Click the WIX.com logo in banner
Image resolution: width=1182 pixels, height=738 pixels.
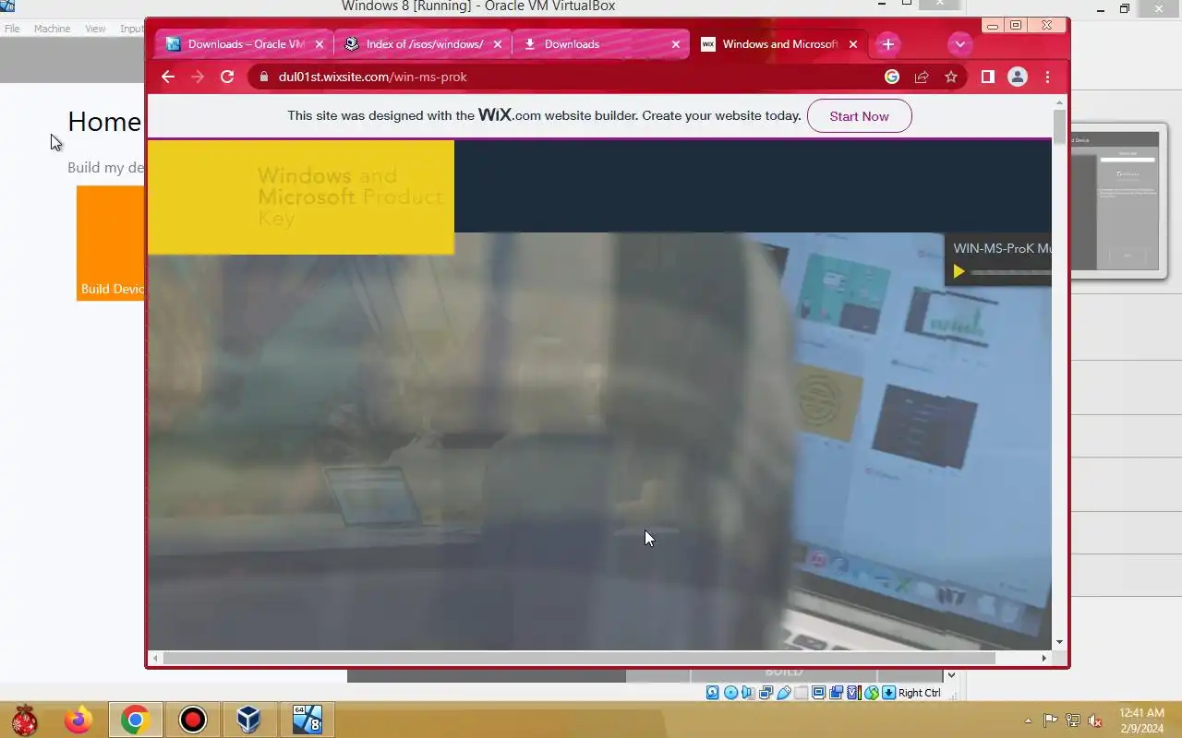509,115
